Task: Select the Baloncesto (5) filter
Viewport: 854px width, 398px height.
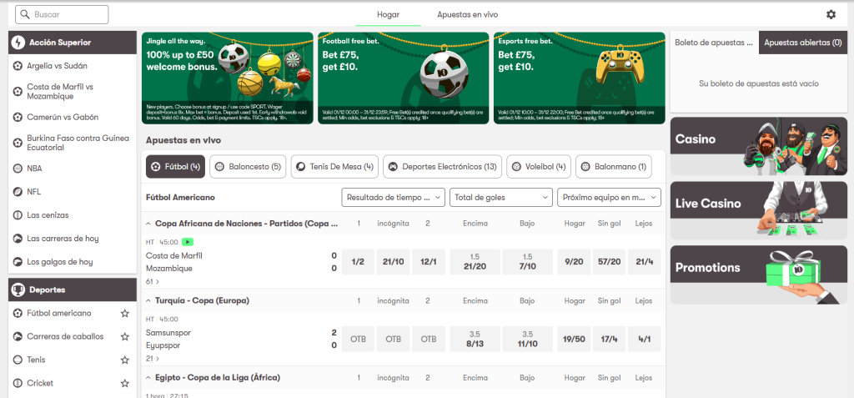Action: pos(248,167)
